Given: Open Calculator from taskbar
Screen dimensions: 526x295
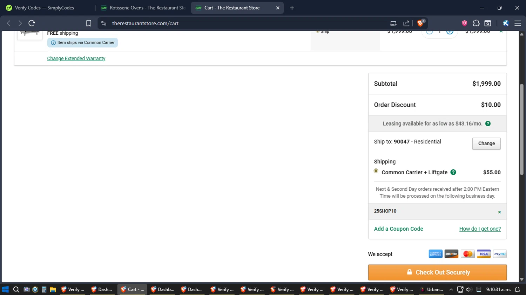Looking at the screenshot, I should click(x=44, y=289).
